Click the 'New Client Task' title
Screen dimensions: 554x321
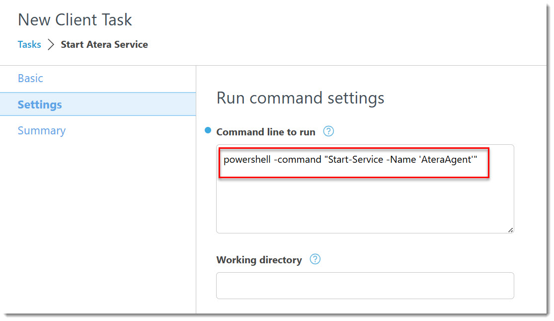point(75,20)
